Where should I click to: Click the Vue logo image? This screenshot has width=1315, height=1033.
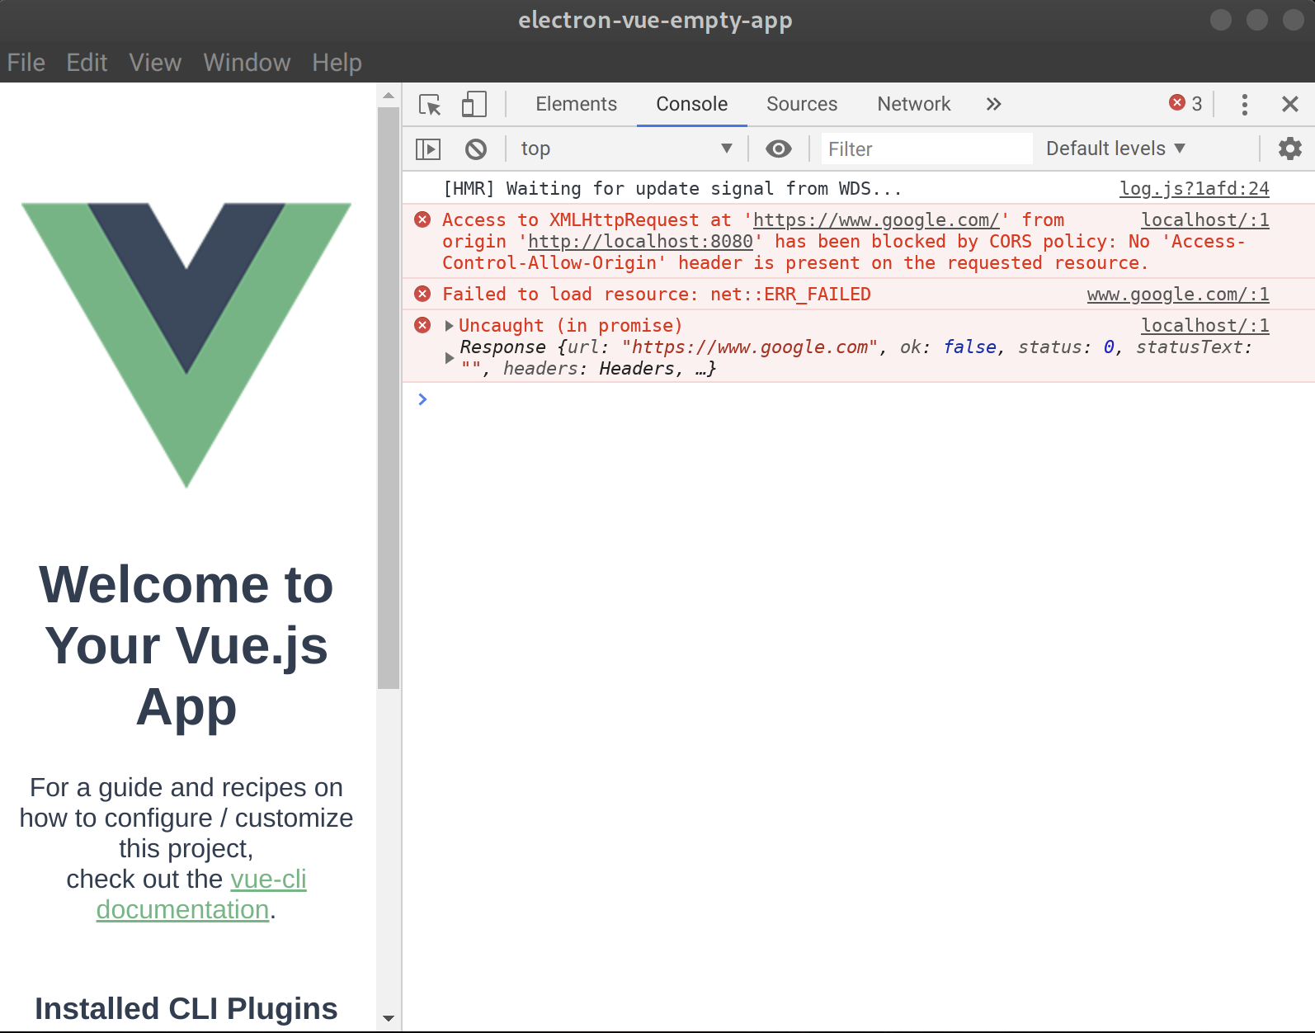point(186,345)
